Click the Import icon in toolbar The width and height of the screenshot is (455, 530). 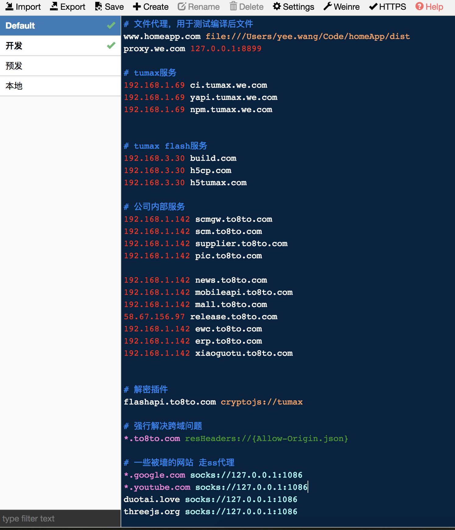click(9, 6)
